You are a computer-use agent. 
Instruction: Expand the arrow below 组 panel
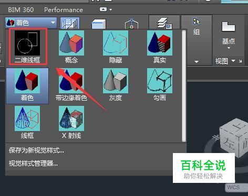[x=197, y=62]
